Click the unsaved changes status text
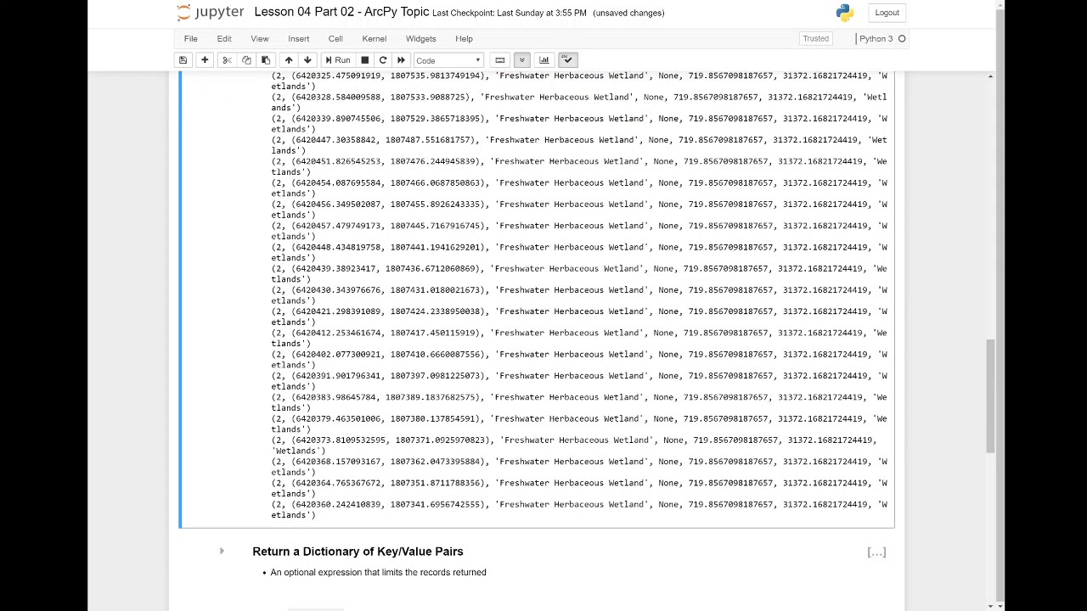The height and width of the screenshot is (611, 1087). [x=628, y=13]
